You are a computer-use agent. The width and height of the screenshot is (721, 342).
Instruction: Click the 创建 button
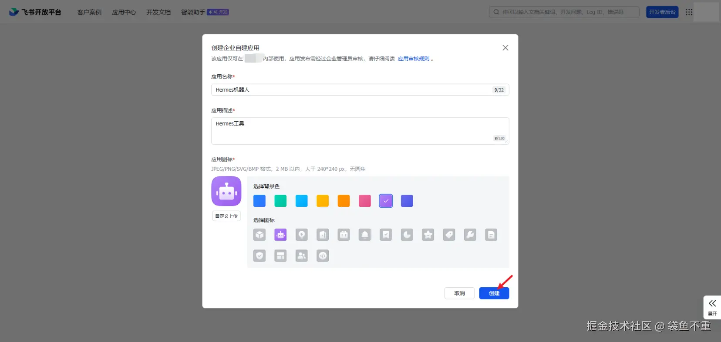tap(494, 293)
